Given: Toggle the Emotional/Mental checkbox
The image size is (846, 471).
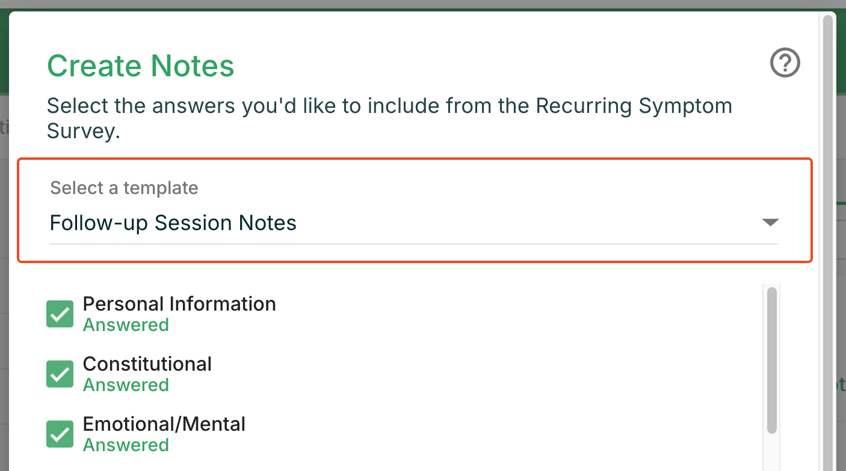Looking at the screenshot, I should 60,434.
